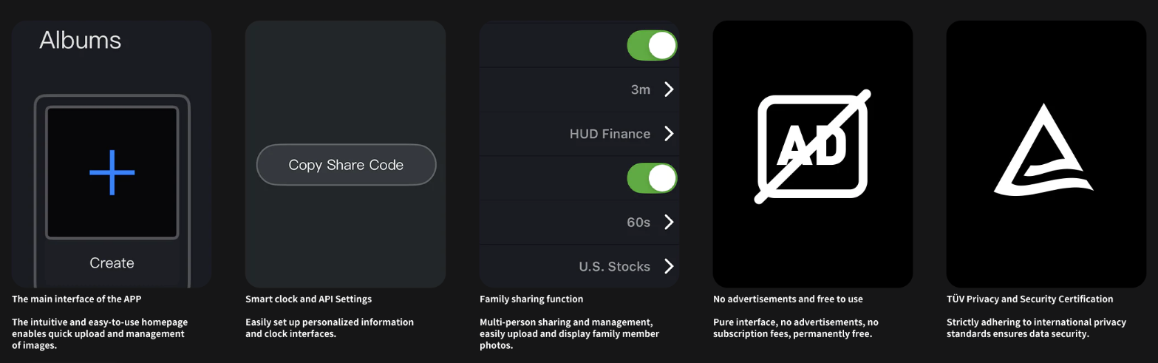Toggle the green switch below HUD Finance
This screenshot has height=363, width=1158.
click(652, 178)
